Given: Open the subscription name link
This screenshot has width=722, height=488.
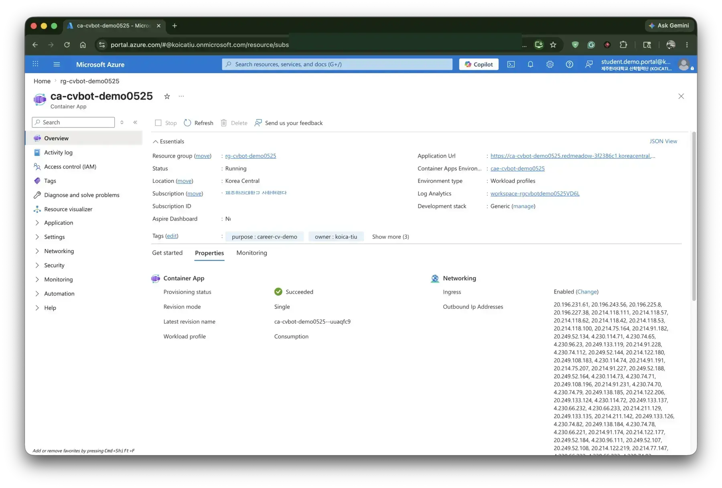Looking at the screenshot, I should click(x=256, y=193).
